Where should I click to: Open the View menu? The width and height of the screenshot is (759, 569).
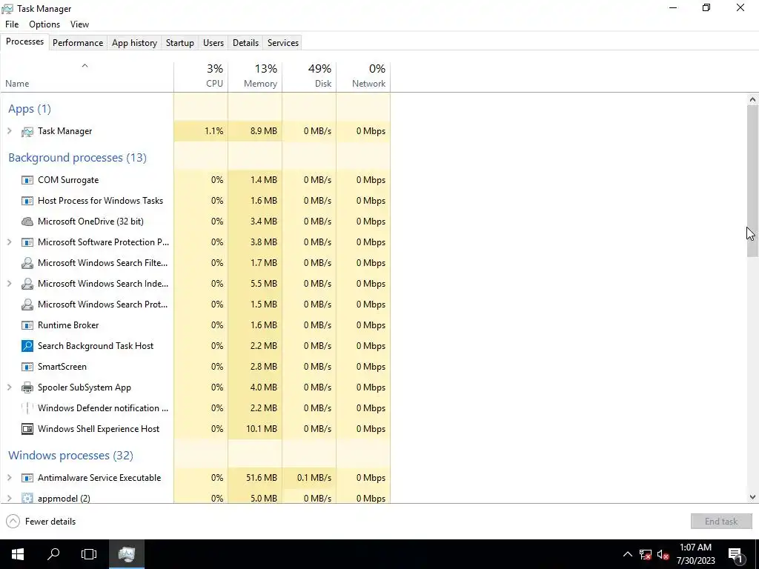79,24
